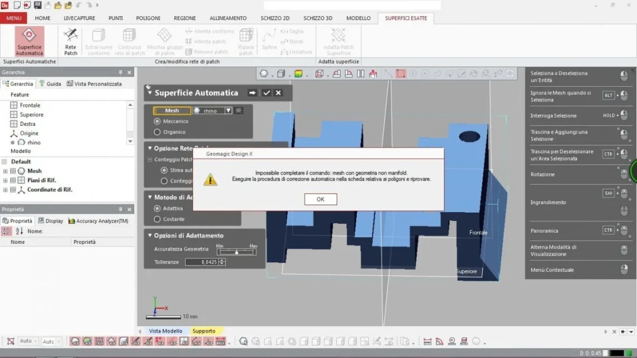
Task: Switch to the MODELLO ribbon tab
Action: click(x=358, y=18)
